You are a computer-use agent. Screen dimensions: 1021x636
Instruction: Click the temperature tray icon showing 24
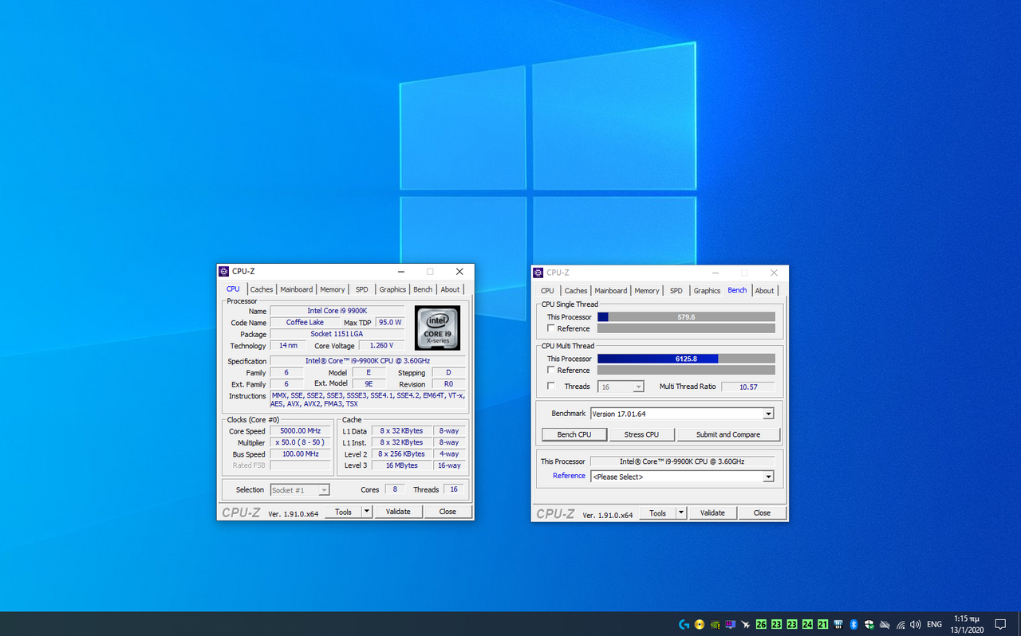[807, 625]
